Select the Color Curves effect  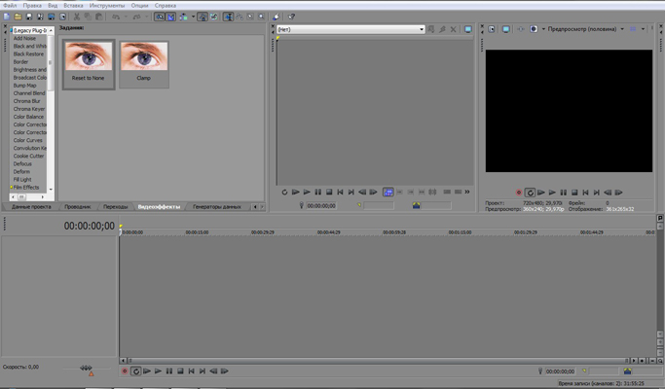click(28, 140)
